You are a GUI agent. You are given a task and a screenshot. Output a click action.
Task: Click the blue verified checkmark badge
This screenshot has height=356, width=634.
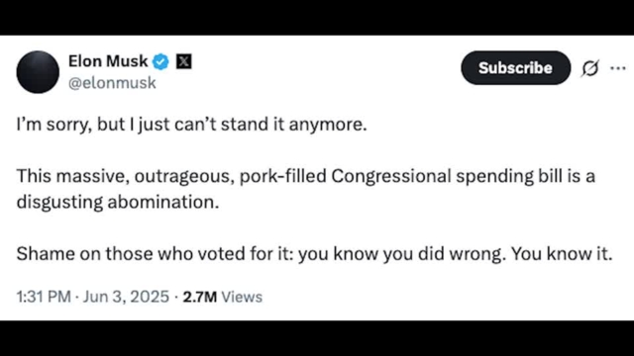160,61
